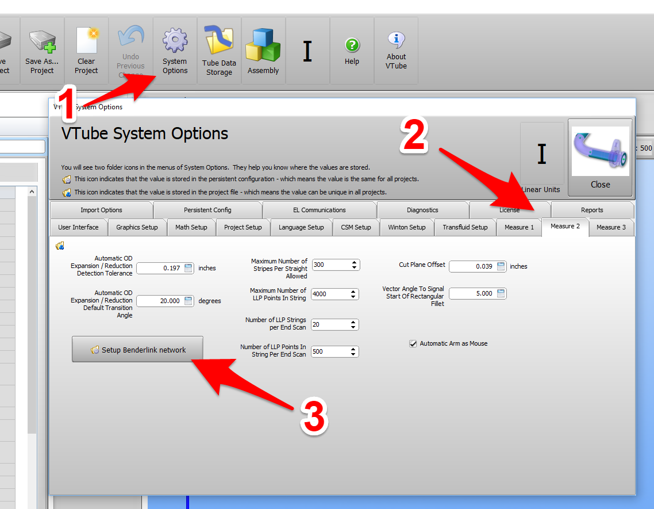Screen dimensions: 654x509
Task: Select EL Communications tab
Action: pyautogui.click(x=320, y=210)
